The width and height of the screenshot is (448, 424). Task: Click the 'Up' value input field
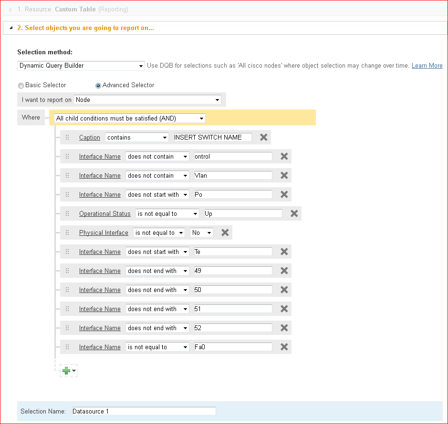243,213
